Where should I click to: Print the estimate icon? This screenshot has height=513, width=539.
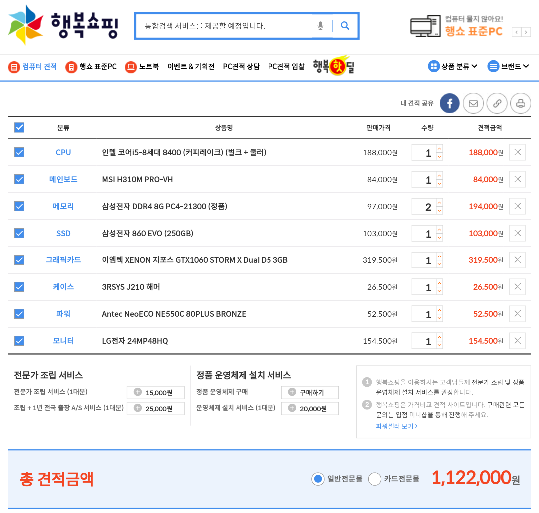click(x=521, y=103)
